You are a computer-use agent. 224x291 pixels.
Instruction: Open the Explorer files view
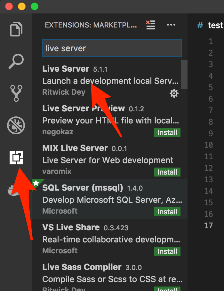[x=16, y=29]
